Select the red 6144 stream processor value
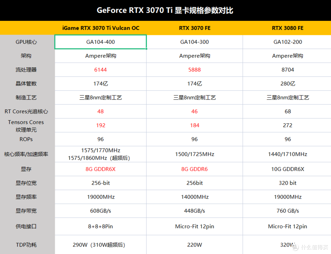The image size is (331, 254). pyautogui.click(x=101, y=69)
